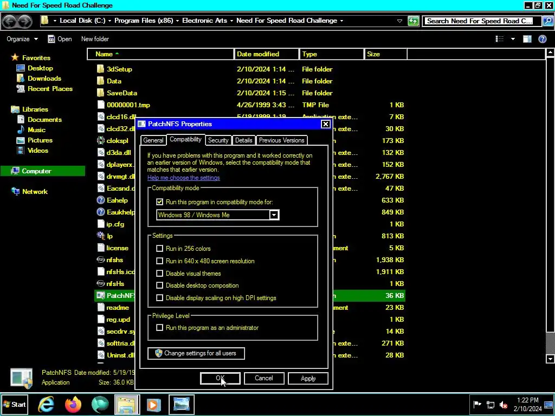Open Help me choose the settings link
The image size is (555, 416).
pyautogui.click(x=184, y=178)
